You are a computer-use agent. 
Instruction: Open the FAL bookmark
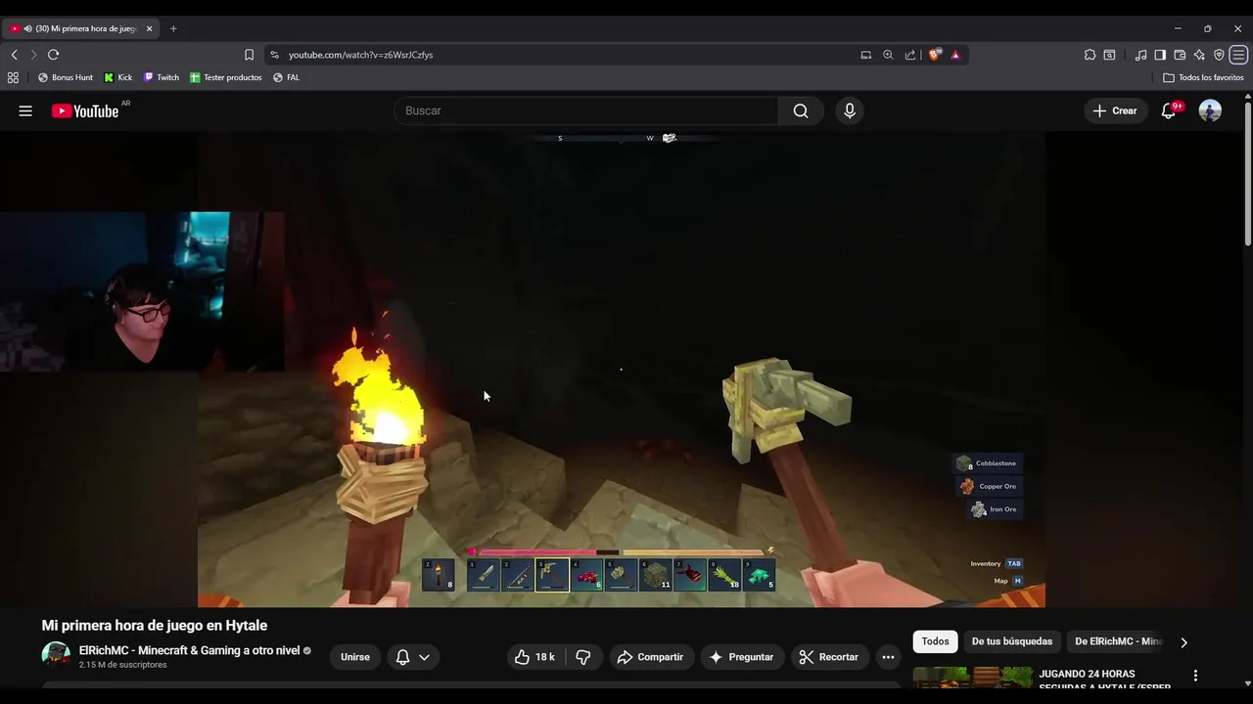point(287,77)
